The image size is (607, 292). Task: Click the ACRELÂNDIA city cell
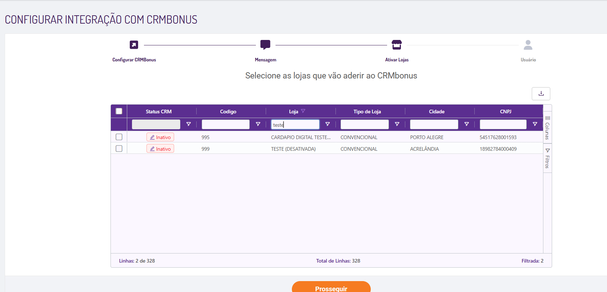[425, 149]
